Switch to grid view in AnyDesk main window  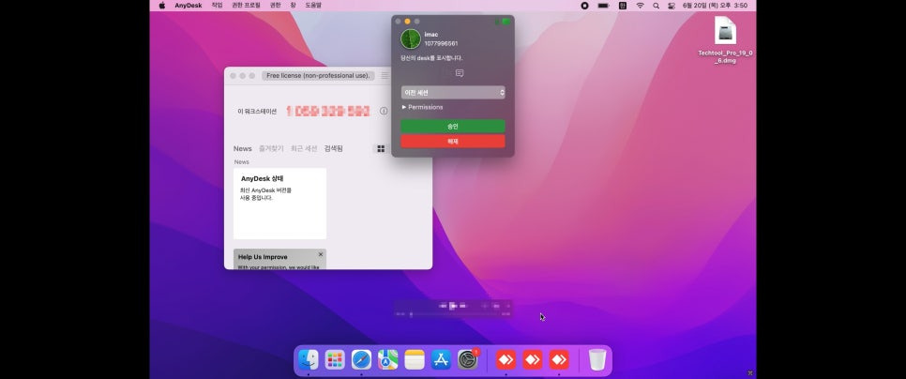pyautogui.click(x=381, y=149)
